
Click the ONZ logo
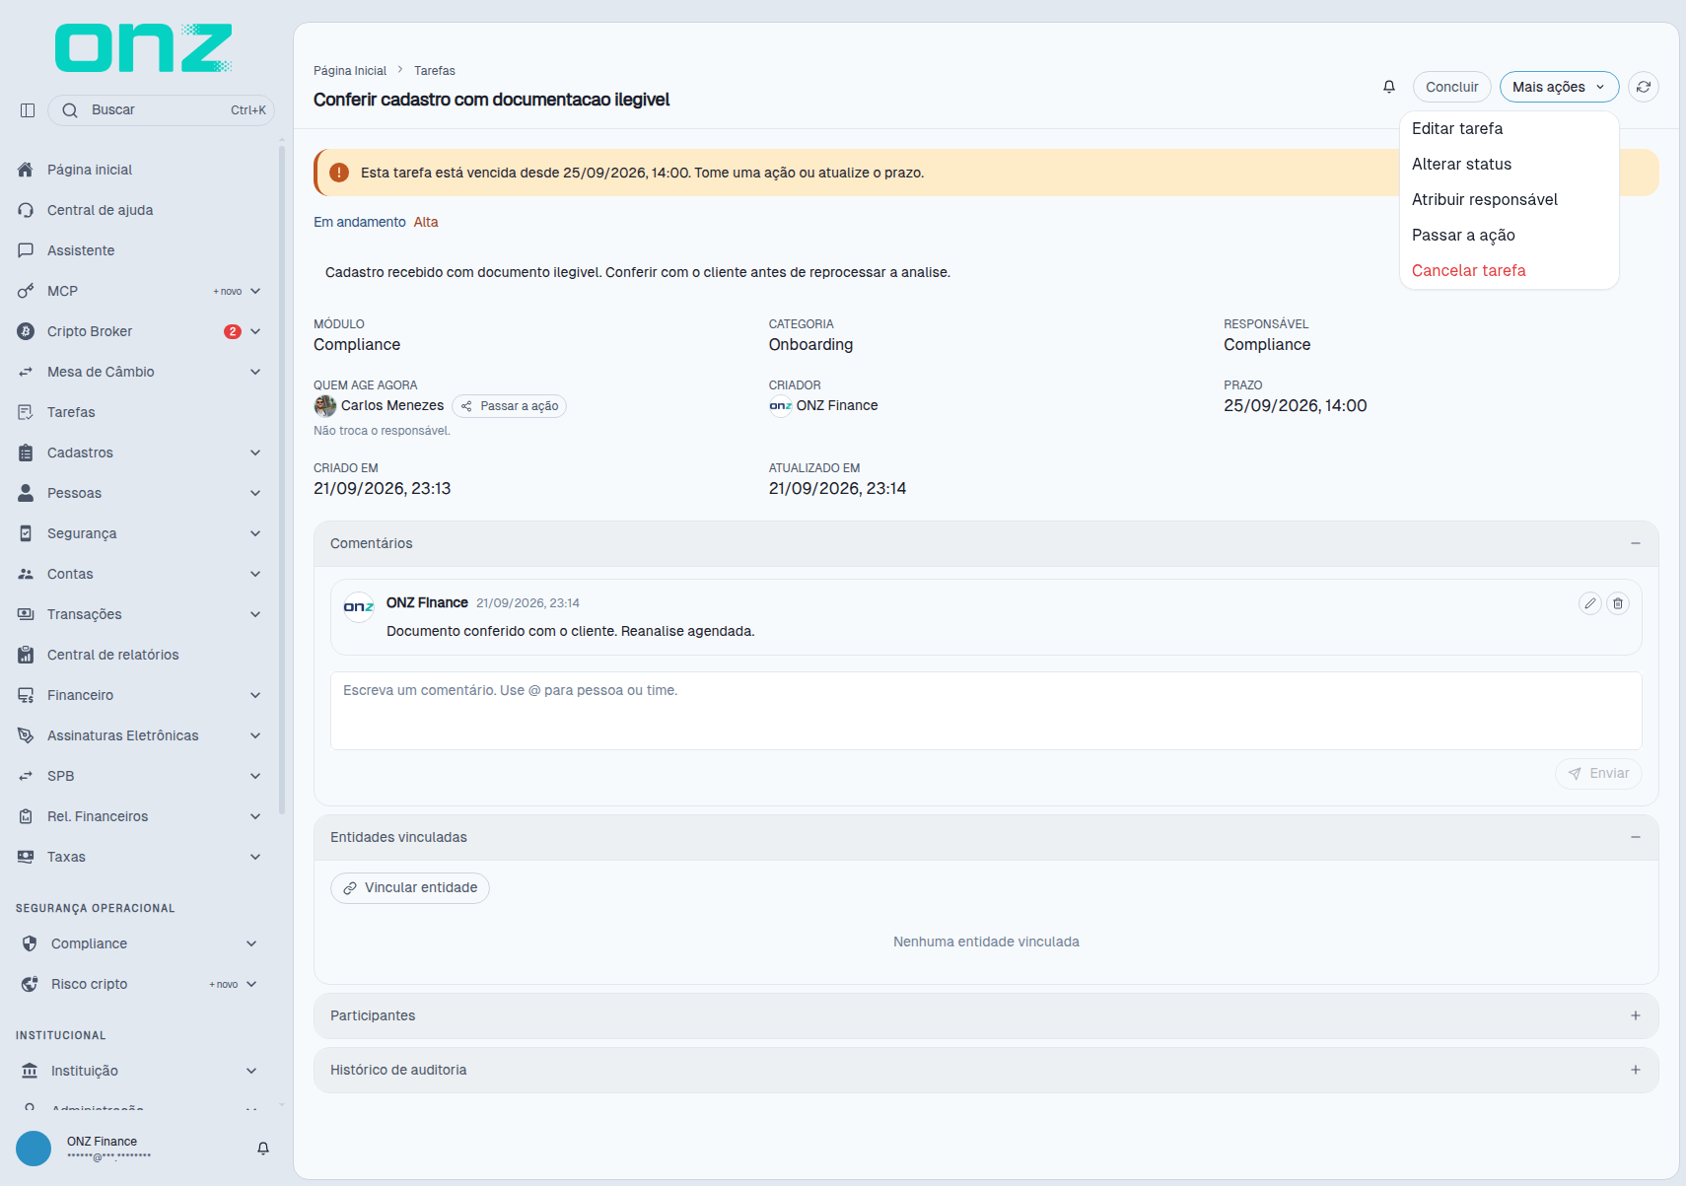(x=143, y=48)
